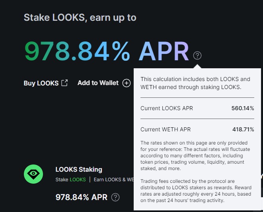Click the green LOOKS eye logo
Viewport: 263px width, 212px height.
(x=33, y=174)
